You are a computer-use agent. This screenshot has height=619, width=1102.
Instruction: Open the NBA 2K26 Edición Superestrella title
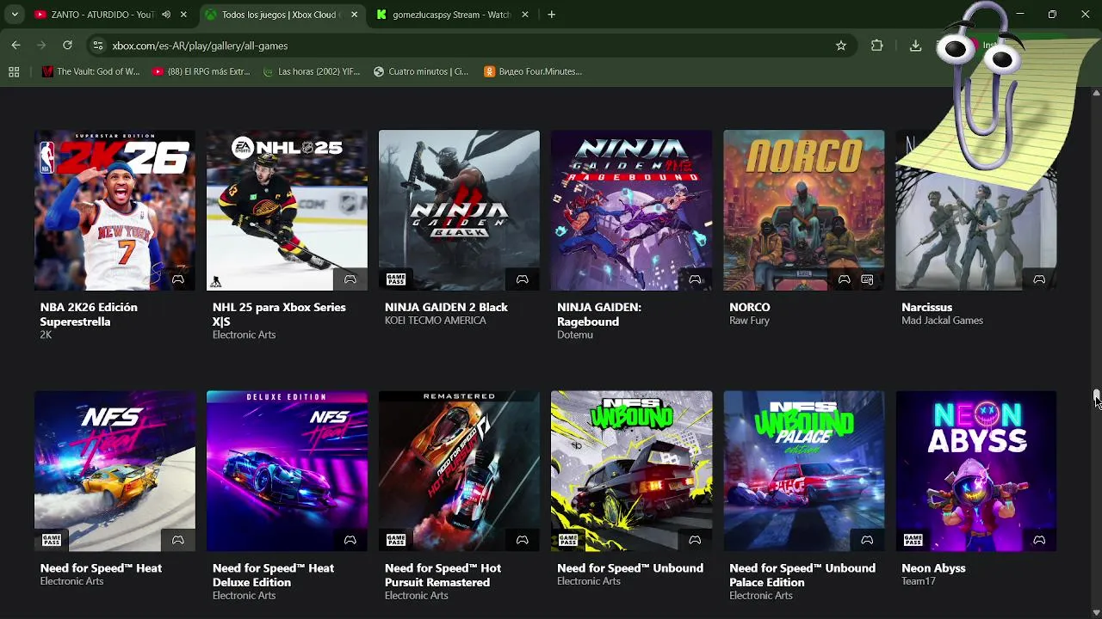tap(89, 315)
